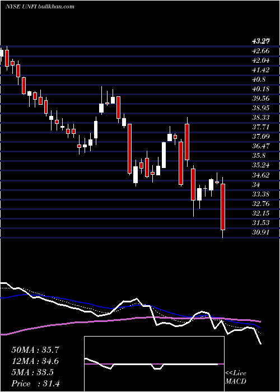
Task: Click the 33.38 price axis label
Action: pos(260,194)
